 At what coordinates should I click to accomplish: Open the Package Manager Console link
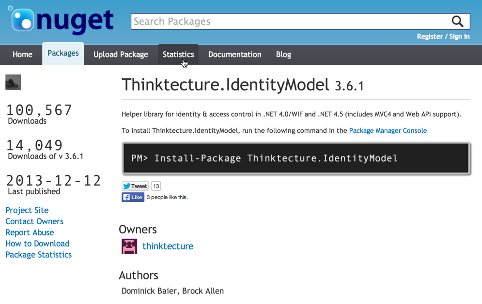[x=388, y=130]
